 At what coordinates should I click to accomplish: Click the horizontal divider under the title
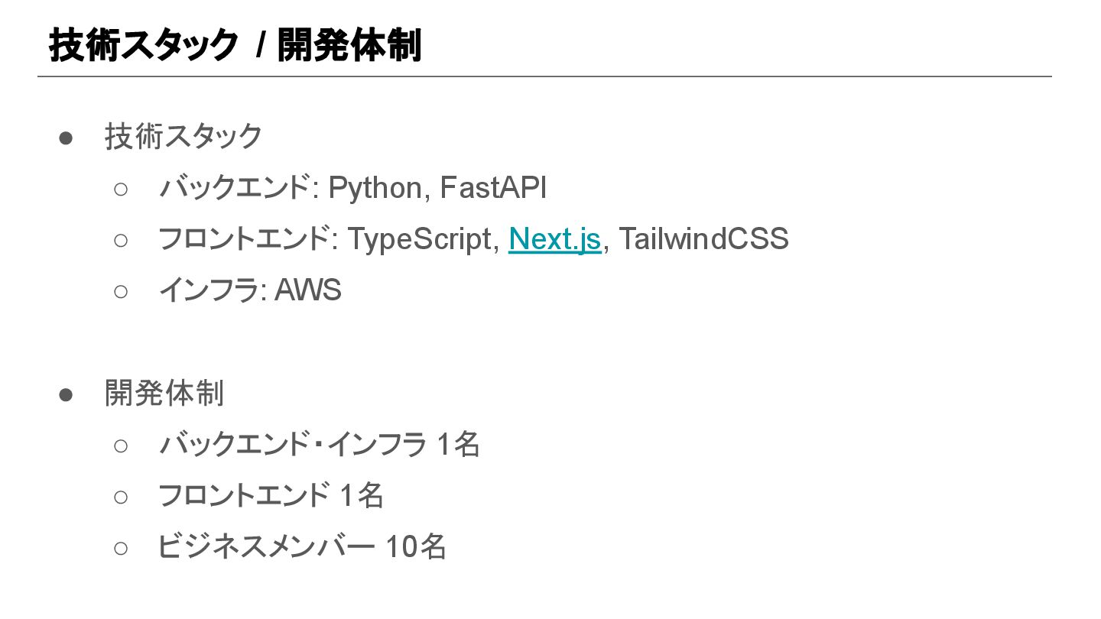point(544,76)
